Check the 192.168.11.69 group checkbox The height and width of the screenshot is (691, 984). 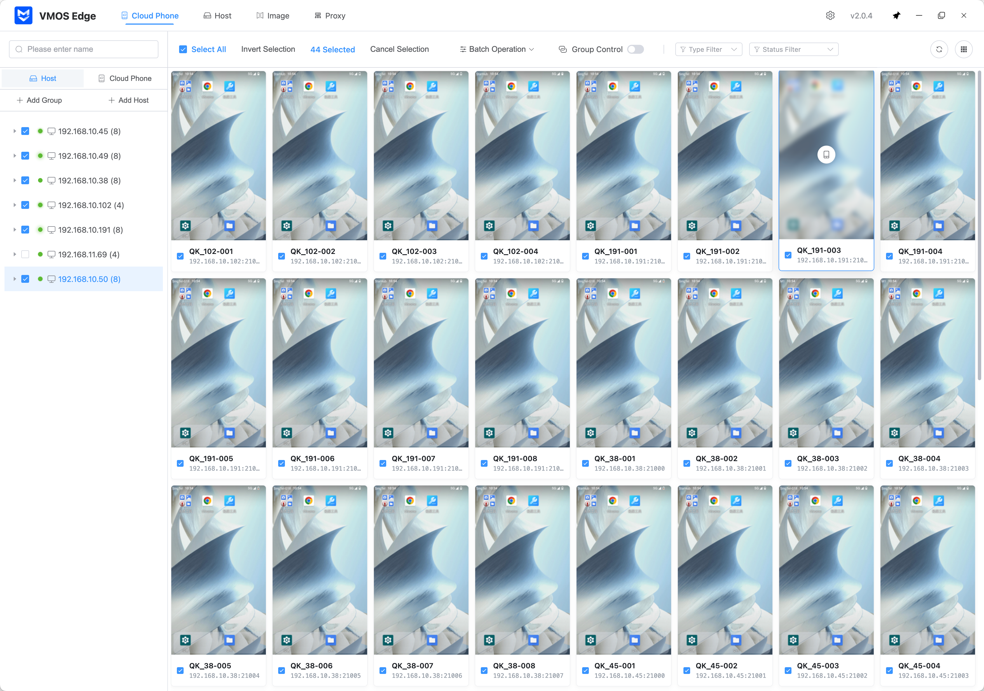[x=25, y=254]
